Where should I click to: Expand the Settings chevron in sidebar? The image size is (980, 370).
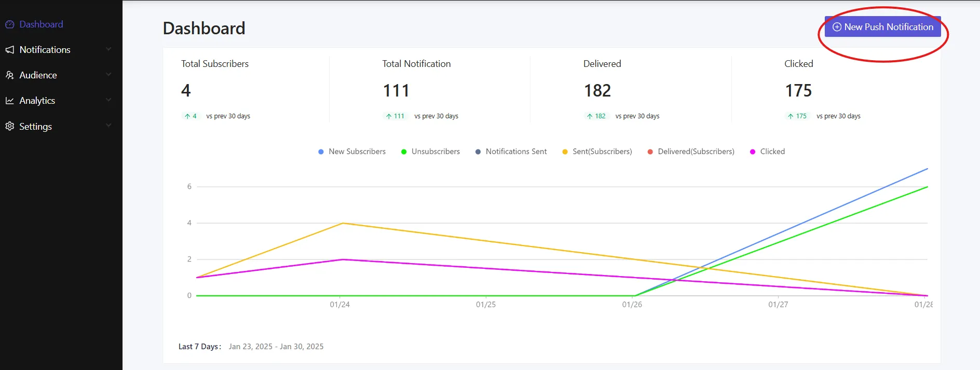click(108, 126)
